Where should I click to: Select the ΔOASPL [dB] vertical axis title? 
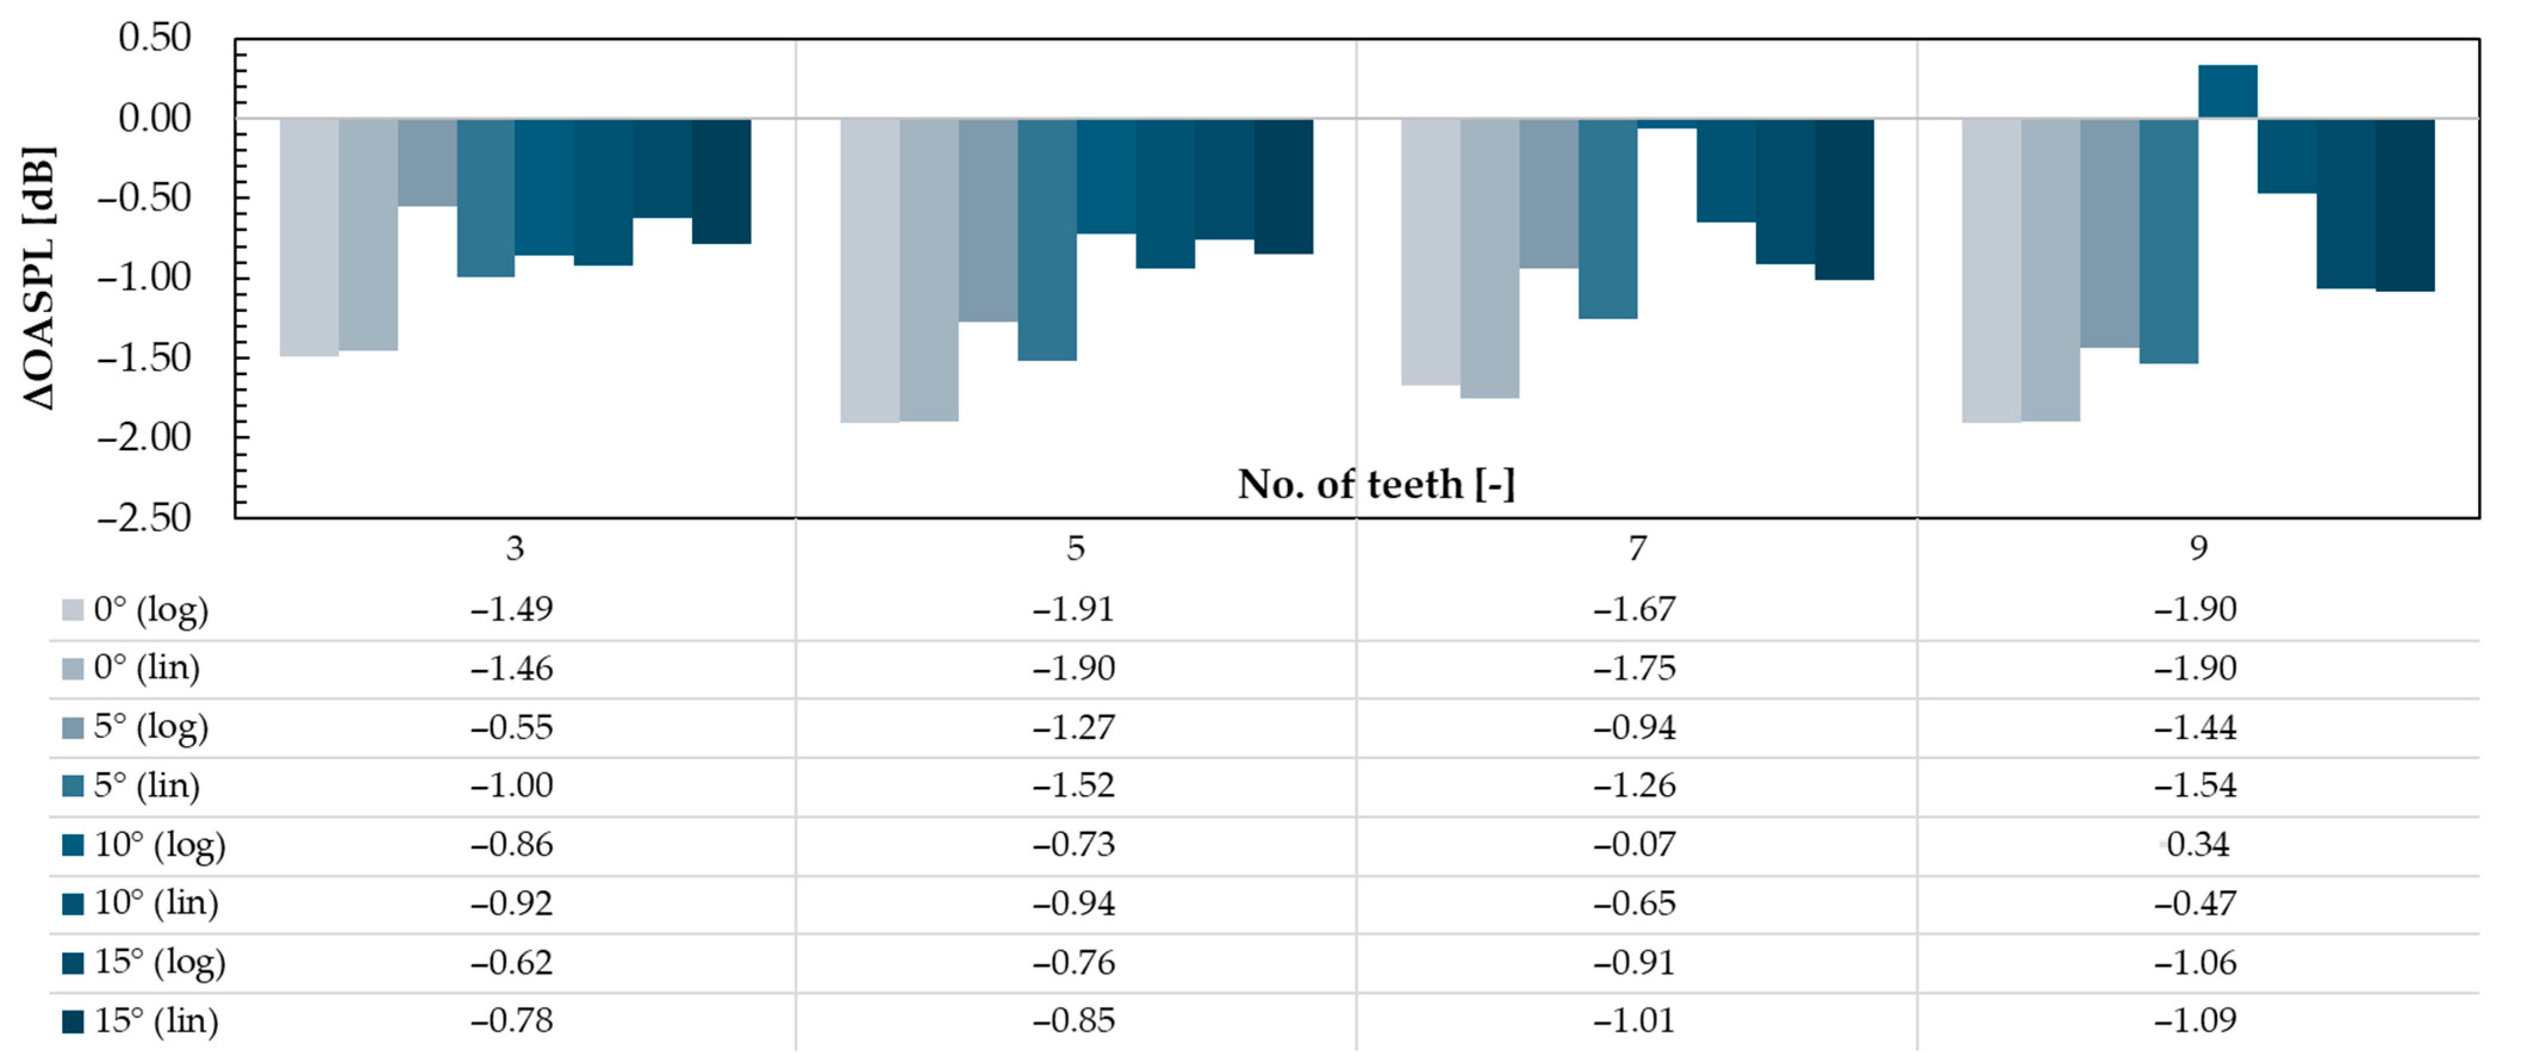point(38,277)
